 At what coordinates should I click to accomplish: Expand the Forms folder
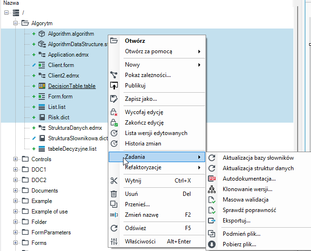[15, 243]
